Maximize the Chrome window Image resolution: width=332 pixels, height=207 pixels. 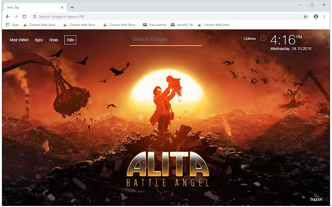(x=312, y=5)
